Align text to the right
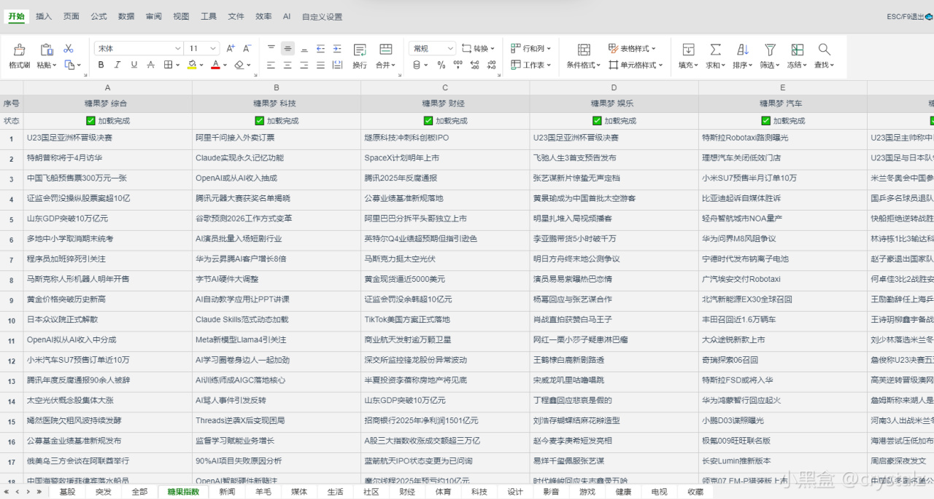 (304, 65)
